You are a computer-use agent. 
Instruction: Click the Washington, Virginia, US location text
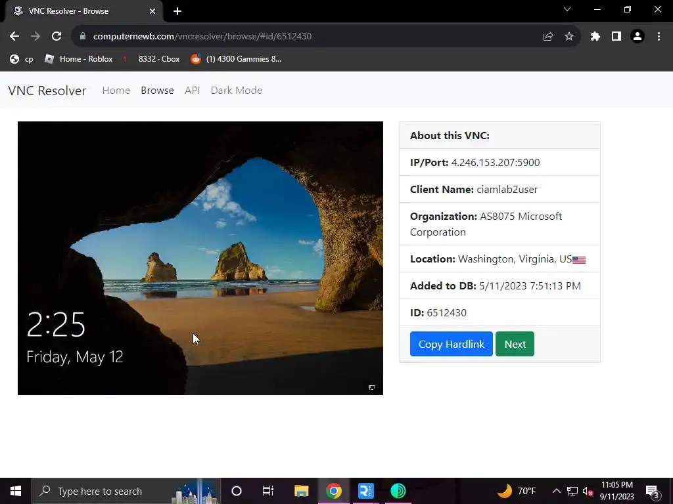pyautogui.click(x=515, y=259)
